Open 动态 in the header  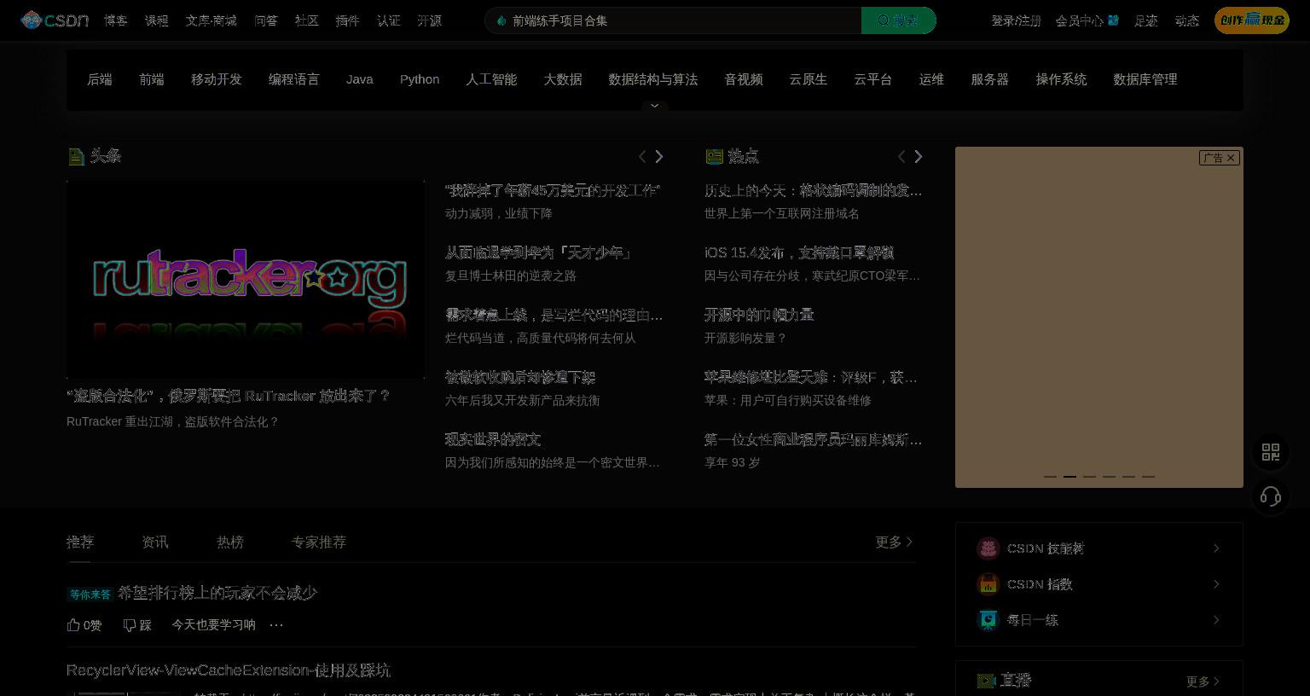pos(1186,20)
